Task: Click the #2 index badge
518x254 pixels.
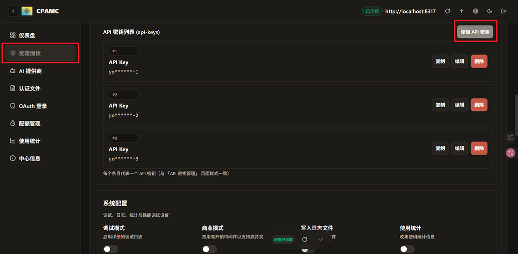Action: 123,94
